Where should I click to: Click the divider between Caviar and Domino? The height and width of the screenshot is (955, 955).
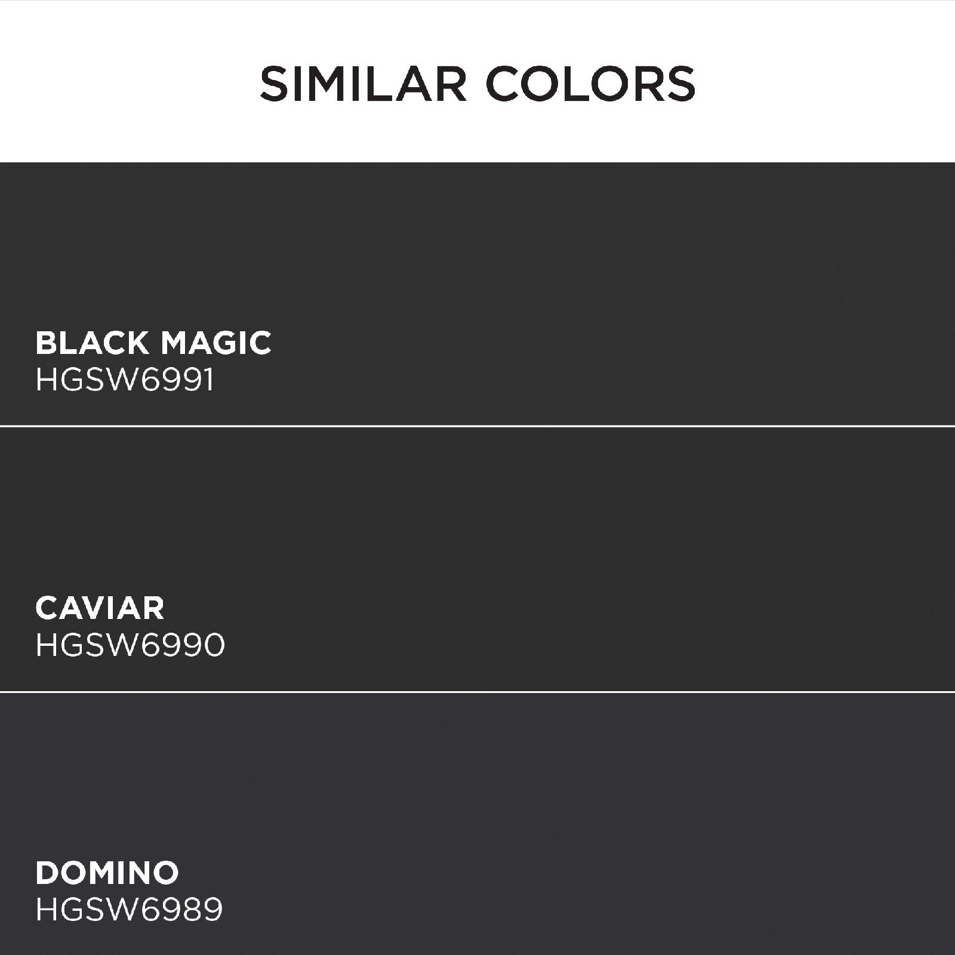point(478,692)
